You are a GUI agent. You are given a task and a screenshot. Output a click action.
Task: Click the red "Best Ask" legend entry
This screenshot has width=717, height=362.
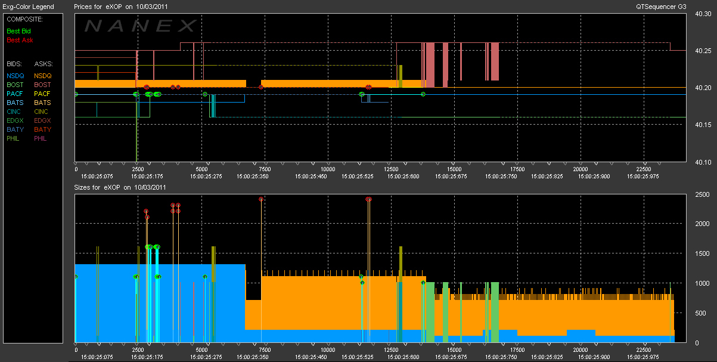pyautogui.click(x=20, y=40)
